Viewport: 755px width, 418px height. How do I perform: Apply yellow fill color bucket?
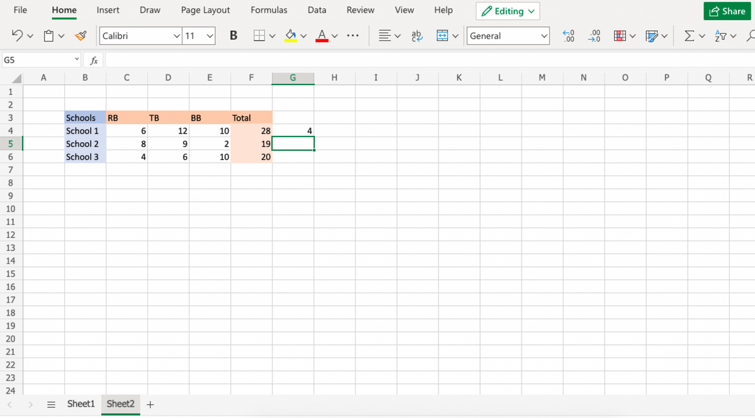tap(290, 36)
